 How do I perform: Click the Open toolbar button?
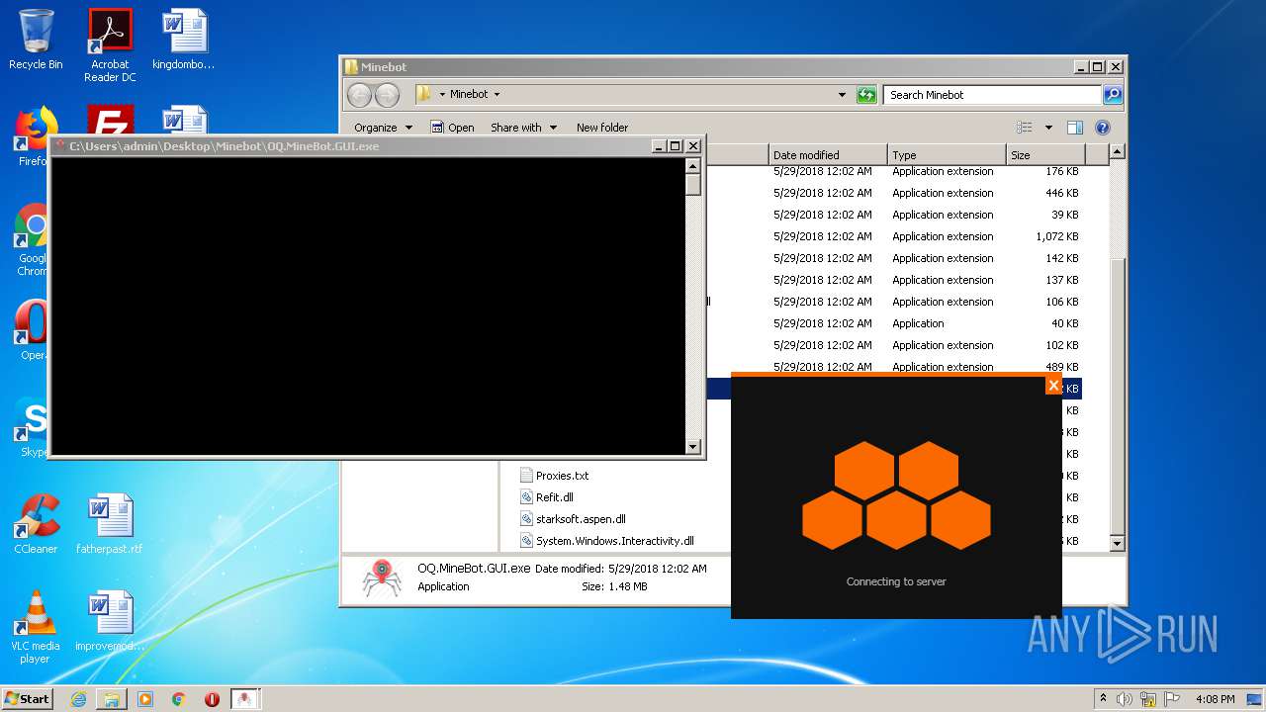(453, 128)
